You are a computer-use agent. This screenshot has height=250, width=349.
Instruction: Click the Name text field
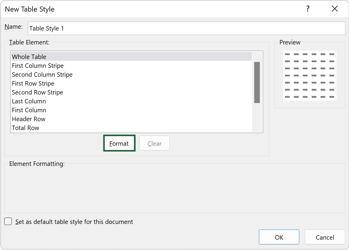click(x=186, y=28)
